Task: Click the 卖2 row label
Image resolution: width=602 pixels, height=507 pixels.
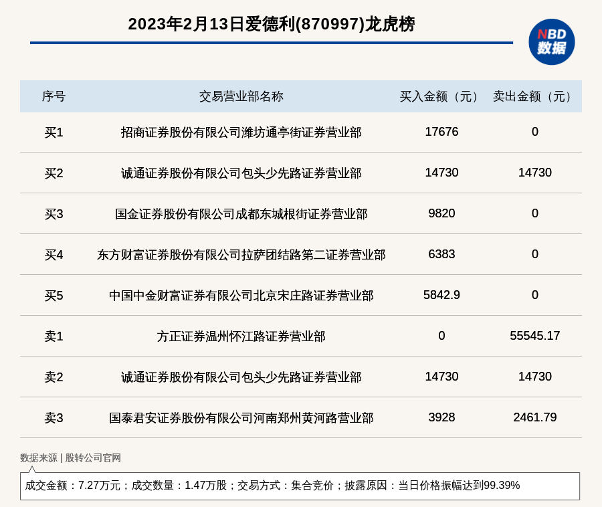Action: point(54,377)
